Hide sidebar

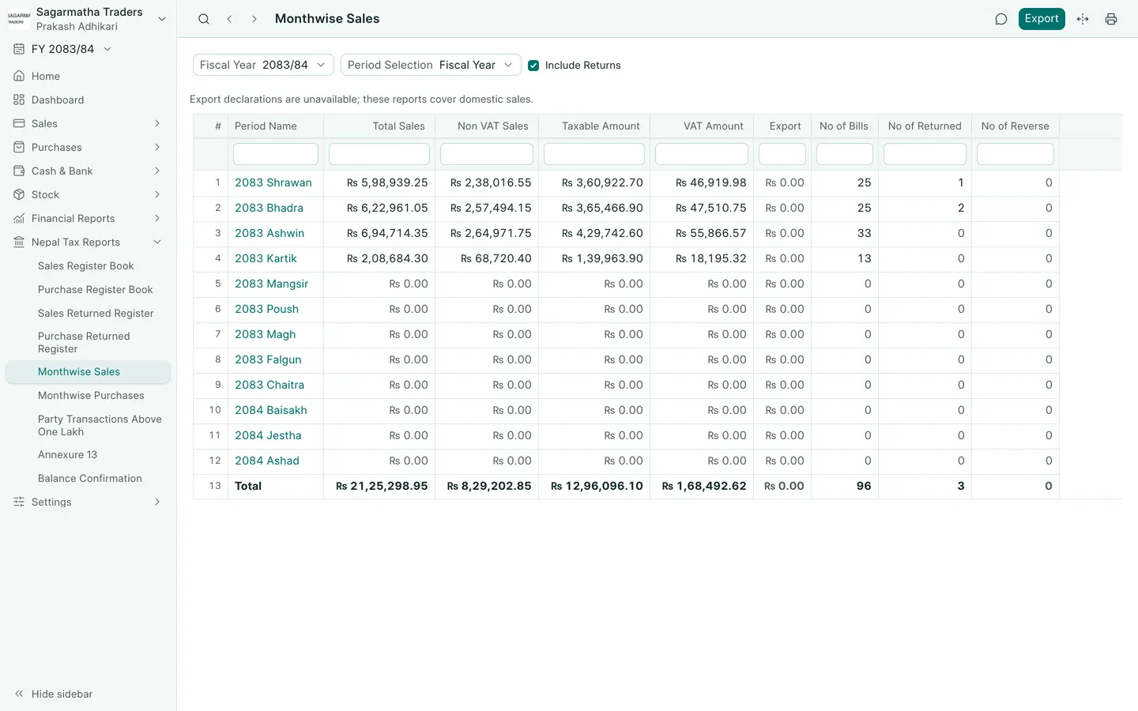point(54,694)
